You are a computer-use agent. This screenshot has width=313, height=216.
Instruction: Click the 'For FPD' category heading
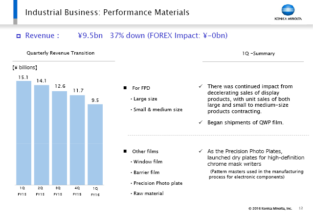coord(141,88)
